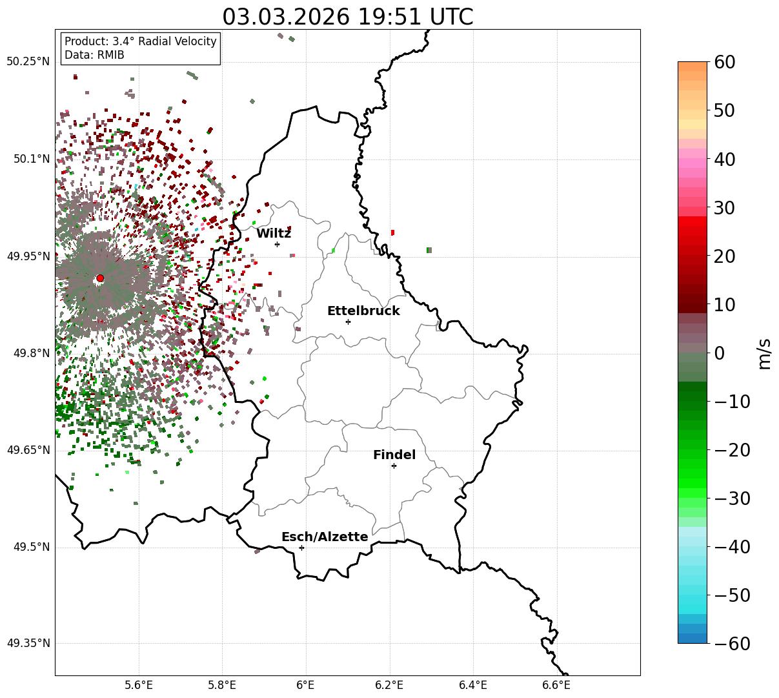Click the Wiltz station cross marker
The height and width of the screenshot is (698, 779).
[277, 244]
